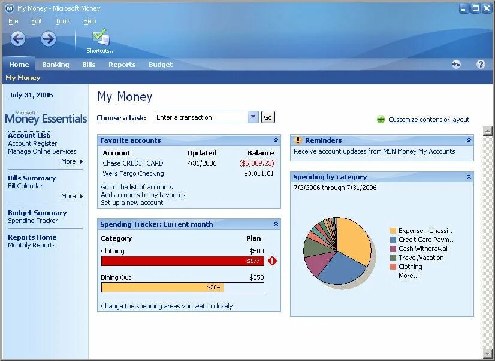Open the Chase CREDIT CARD account

click(x=133, y=163)
